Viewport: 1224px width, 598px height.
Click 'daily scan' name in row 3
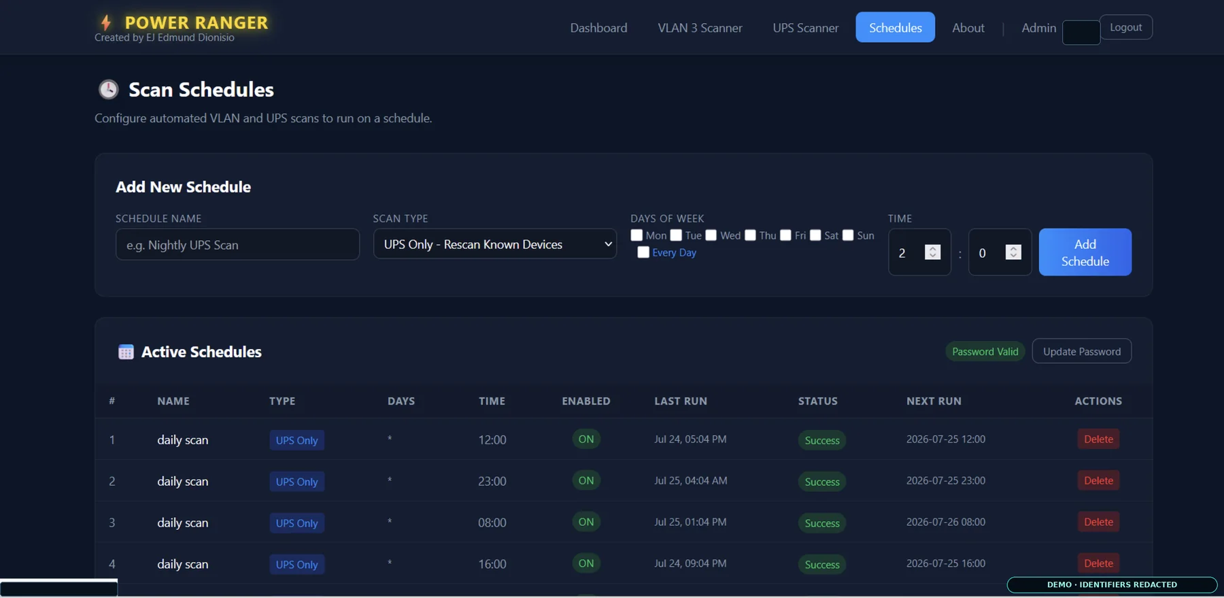point(182,522)
